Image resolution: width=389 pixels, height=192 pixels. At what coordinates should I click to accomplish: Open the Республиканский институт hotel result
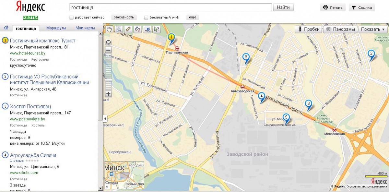click(x=50, y=79)
